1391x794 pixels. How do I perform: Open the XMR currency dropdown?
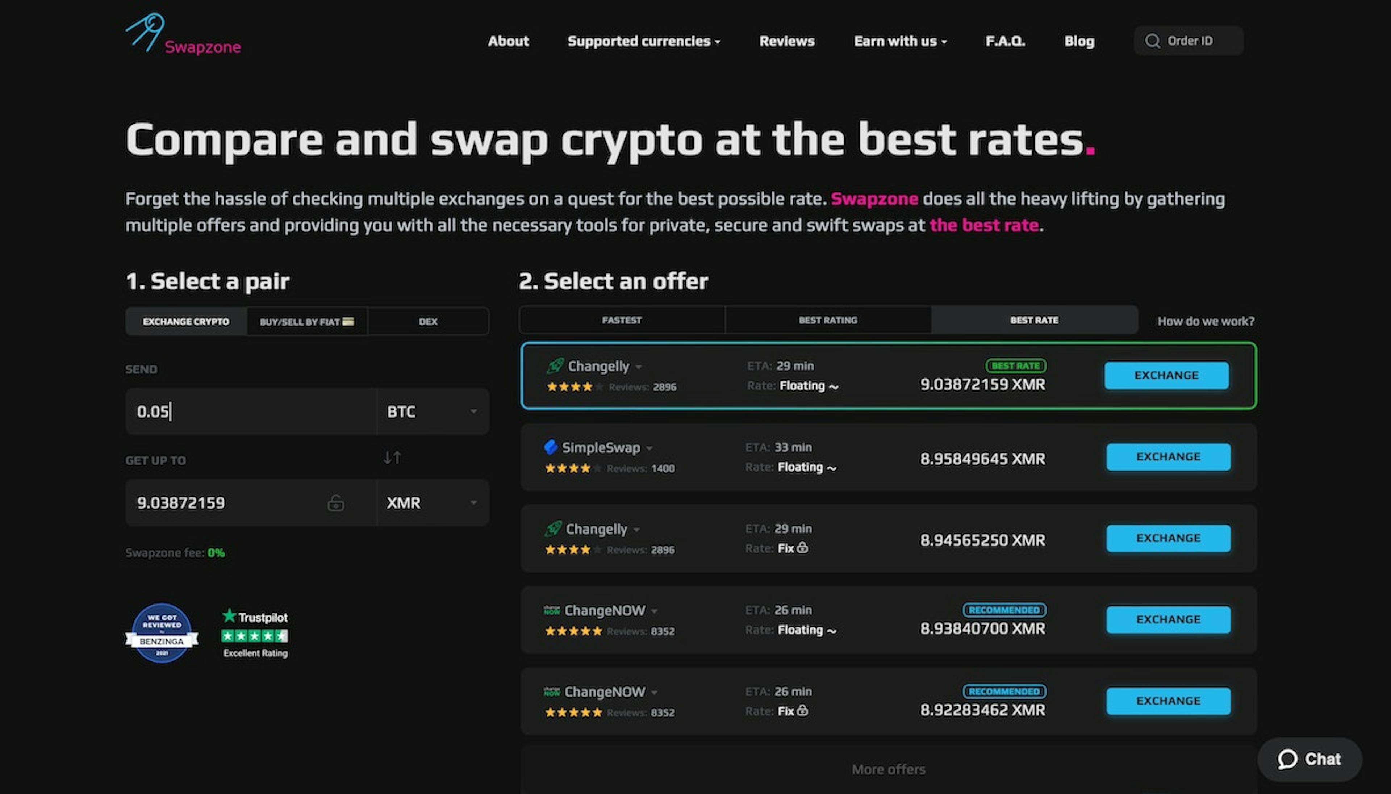(433, 503)
